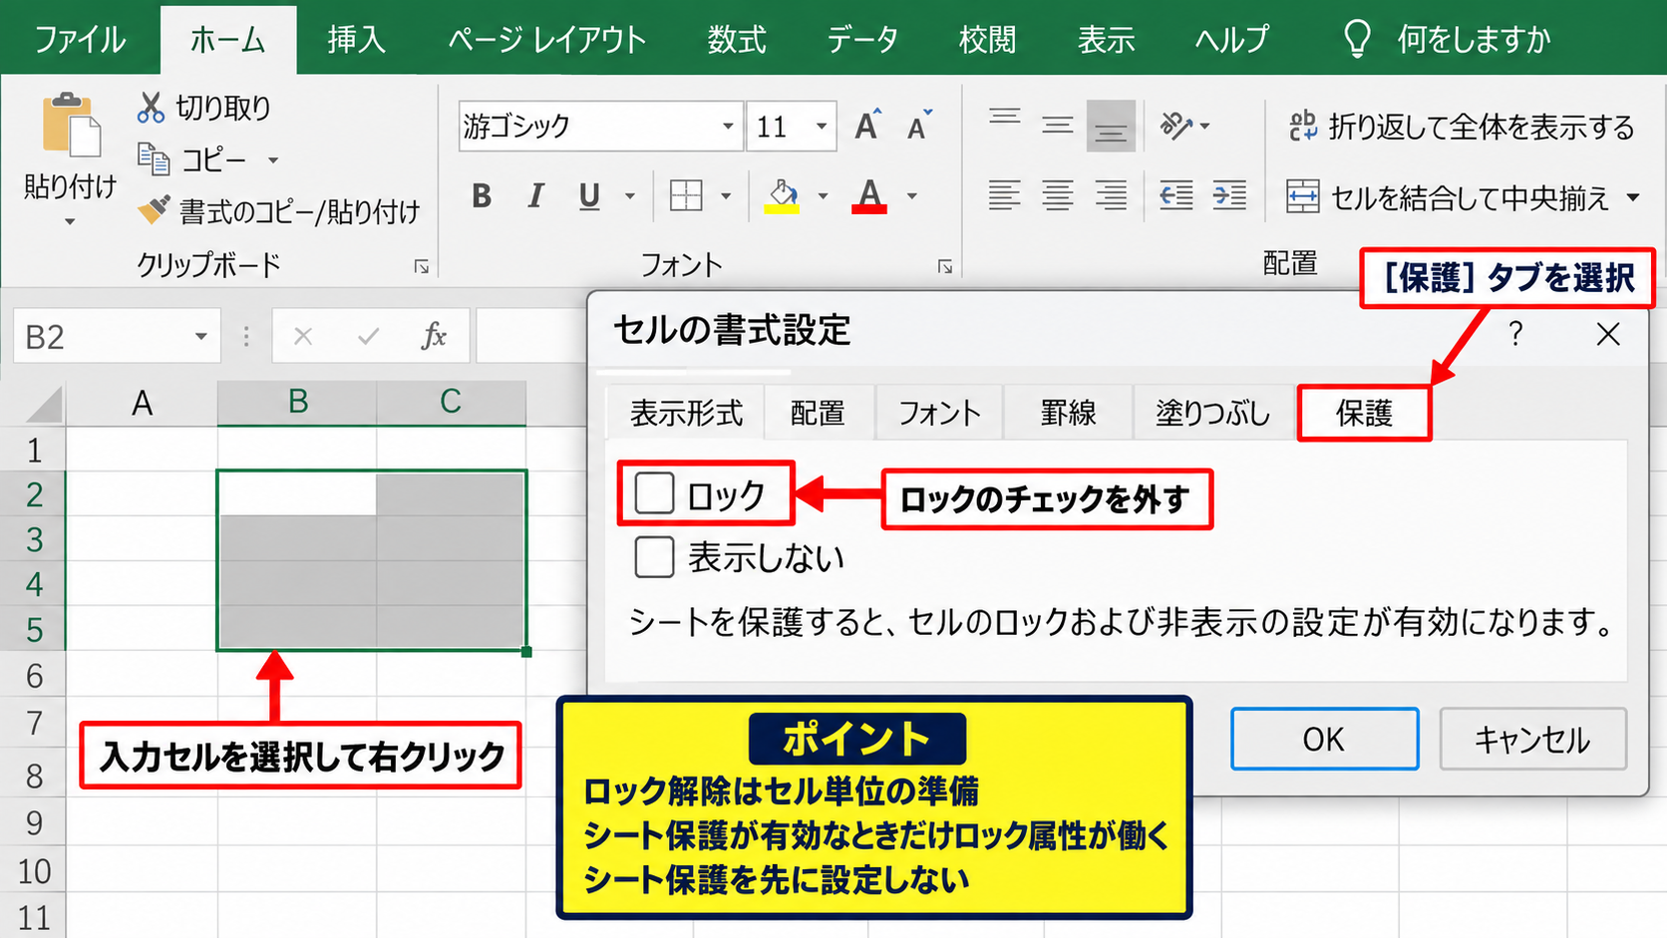1667x938 pixels.
Task: Click the キャンセル (Cancel) button
Action: (1532, 739)
